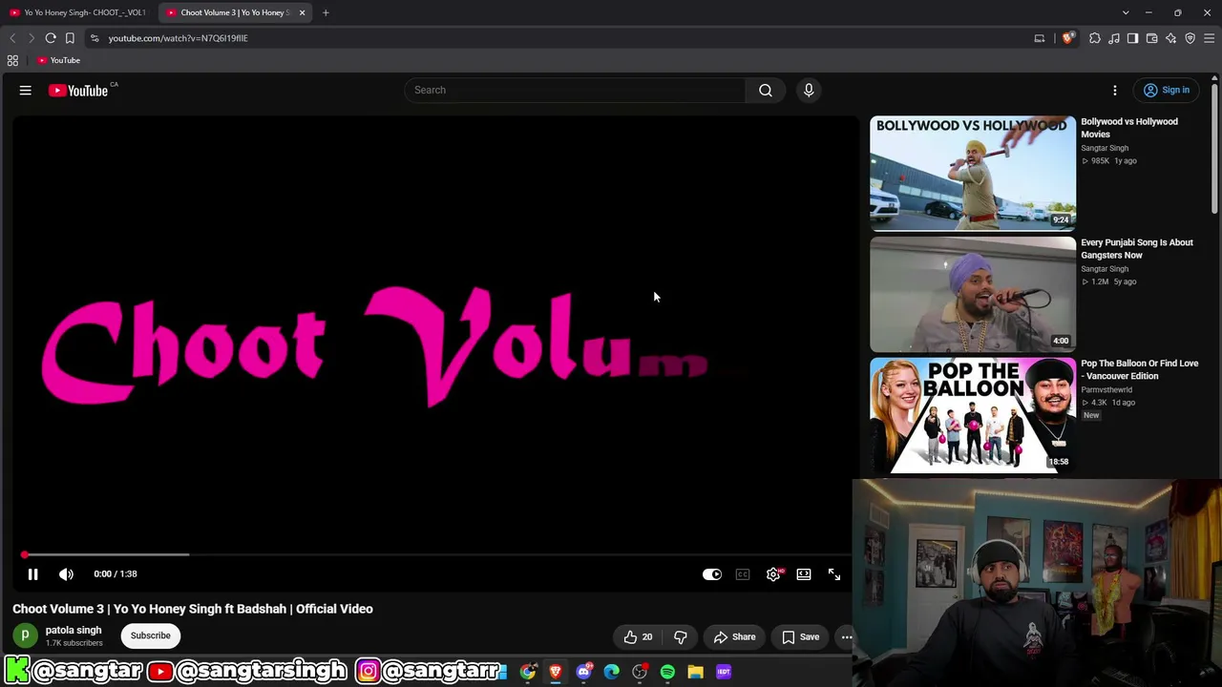
Task: View site information icon
Action: coord(94,38)
